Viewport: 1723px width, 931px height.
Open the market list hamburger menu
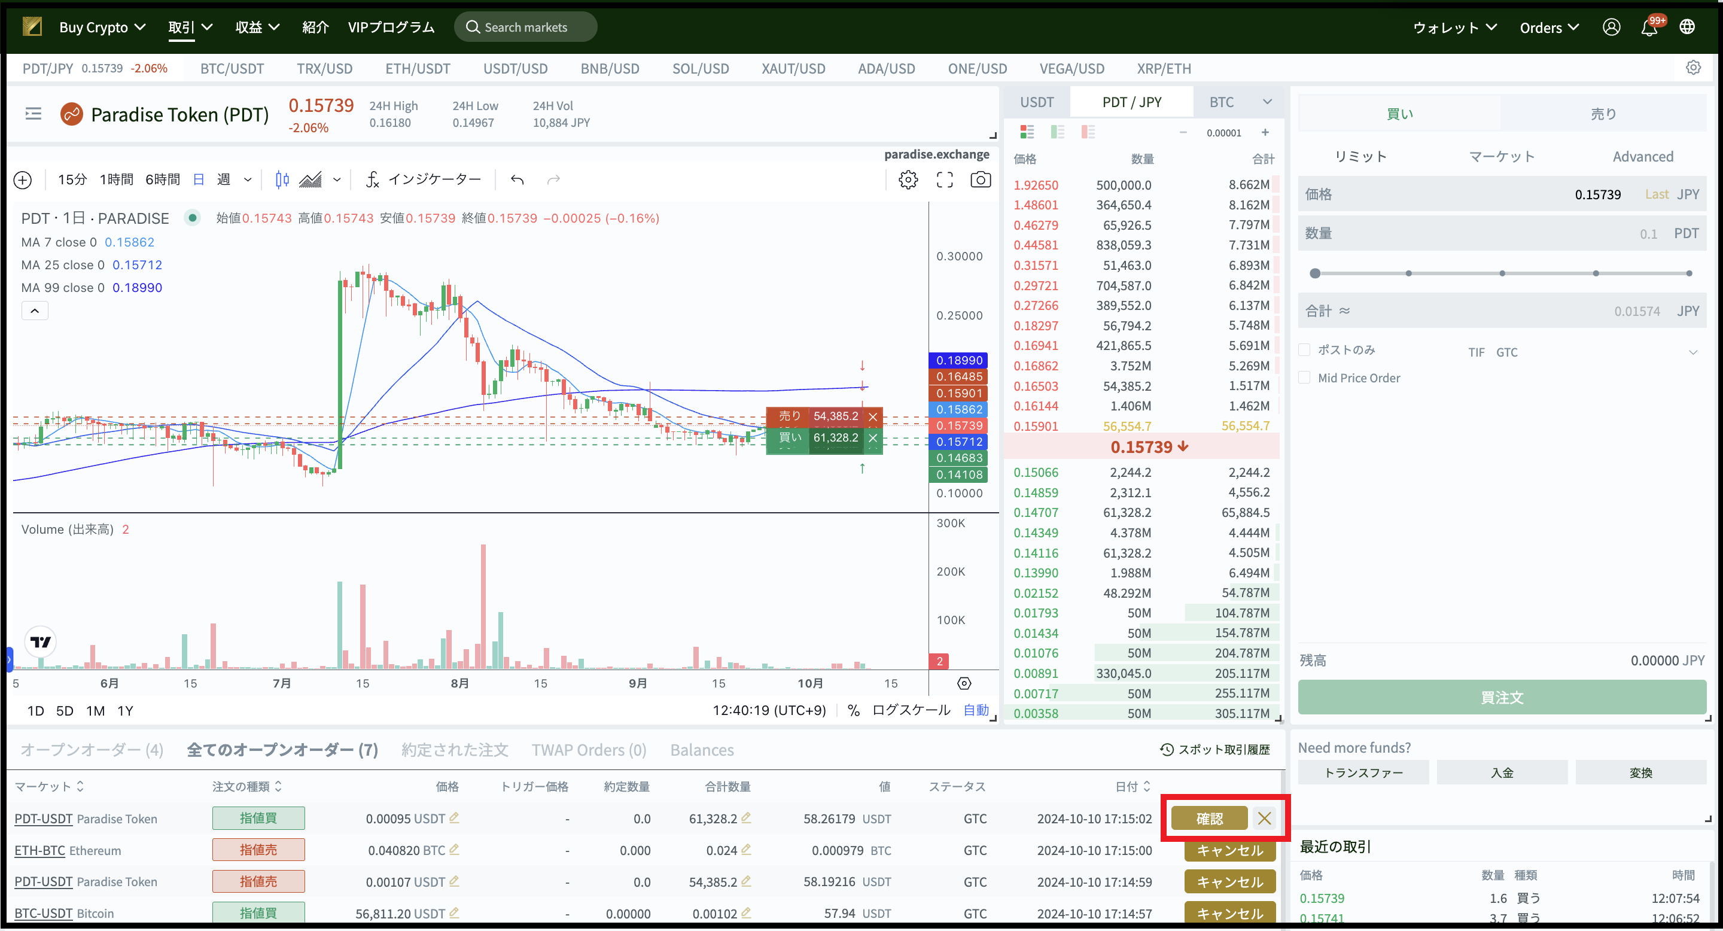(34, 114)
